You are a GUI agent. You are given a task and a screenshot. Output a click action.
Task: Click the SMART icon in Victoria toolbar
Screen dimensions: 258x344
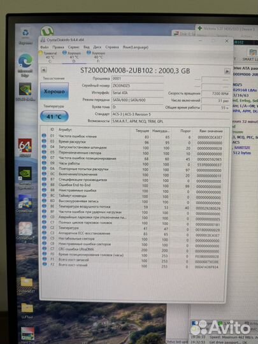pos(253,53)
